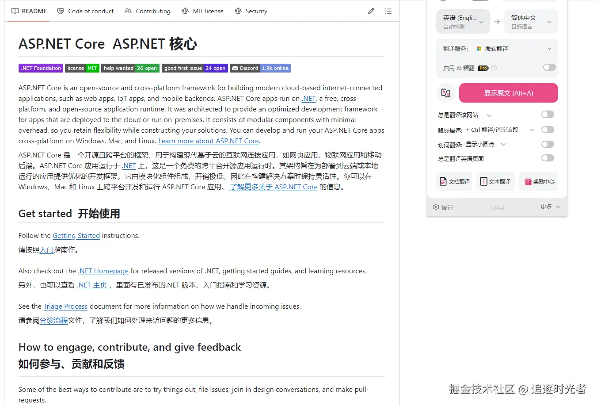Click the help wanted 26 open badge
Viewport: 597px width, 406px height.
click(x=130, y=68)
